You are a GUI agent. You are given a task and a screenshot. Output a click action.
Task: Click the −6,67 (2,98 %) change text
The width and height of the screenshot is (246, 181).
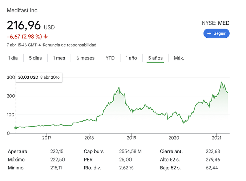[x=24, y=37]
